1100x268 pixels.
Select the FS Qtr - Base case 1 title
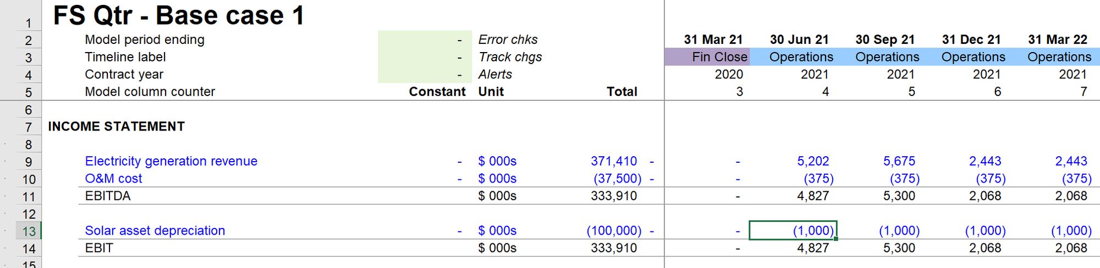179,15
